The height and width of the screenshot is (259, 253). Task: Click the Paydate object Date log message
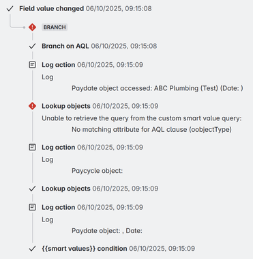pyautogui.click(x=107, y=231)
